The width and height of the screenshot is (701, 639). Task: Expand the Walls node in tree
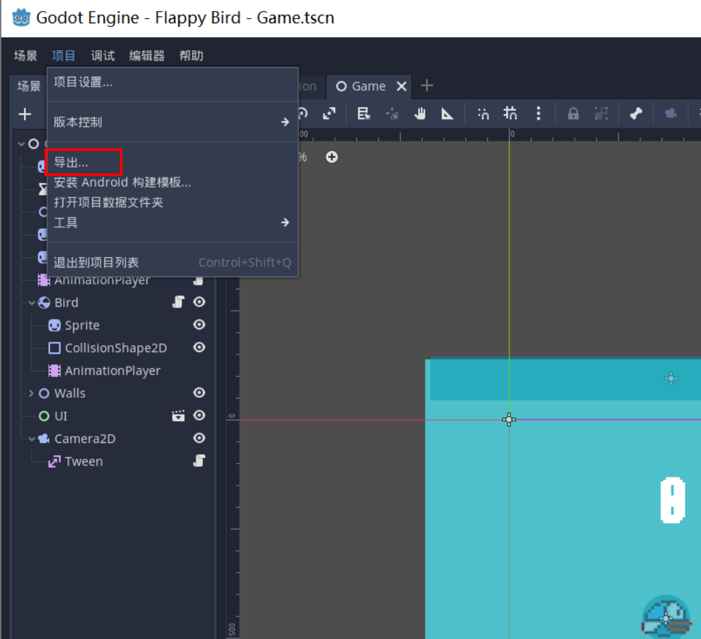click(x=31, y=393)
